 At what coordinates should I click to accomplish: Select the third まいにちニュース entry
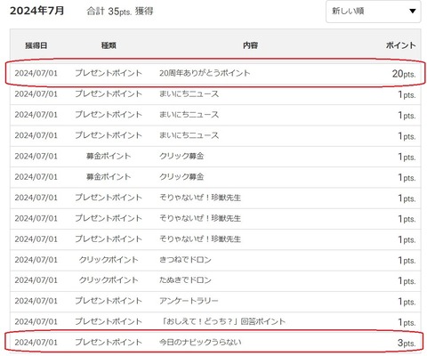point(189,135)
